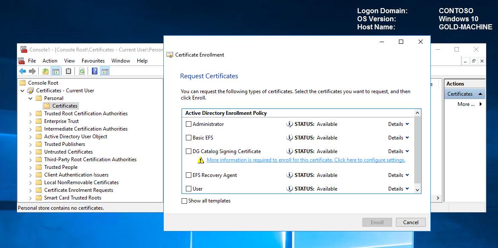Viewport: 498px width, 248px height.
Task: Open the Action menu
Action: coord(50,61)
